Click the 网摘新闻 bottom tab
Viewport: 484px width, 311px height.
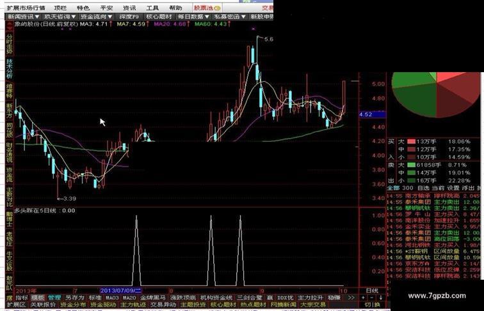(283, 305)
